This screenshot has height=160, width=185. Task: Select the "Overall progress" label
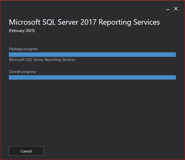pyautogui.click(x=22, y=72)
